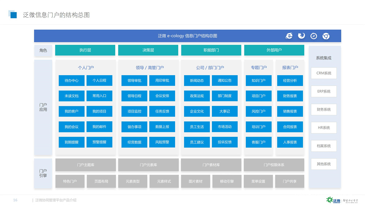Image resolution: width=365 pixels, height=205 pixels.
Task: Click the 员工生活 tile
Action: 197,127
